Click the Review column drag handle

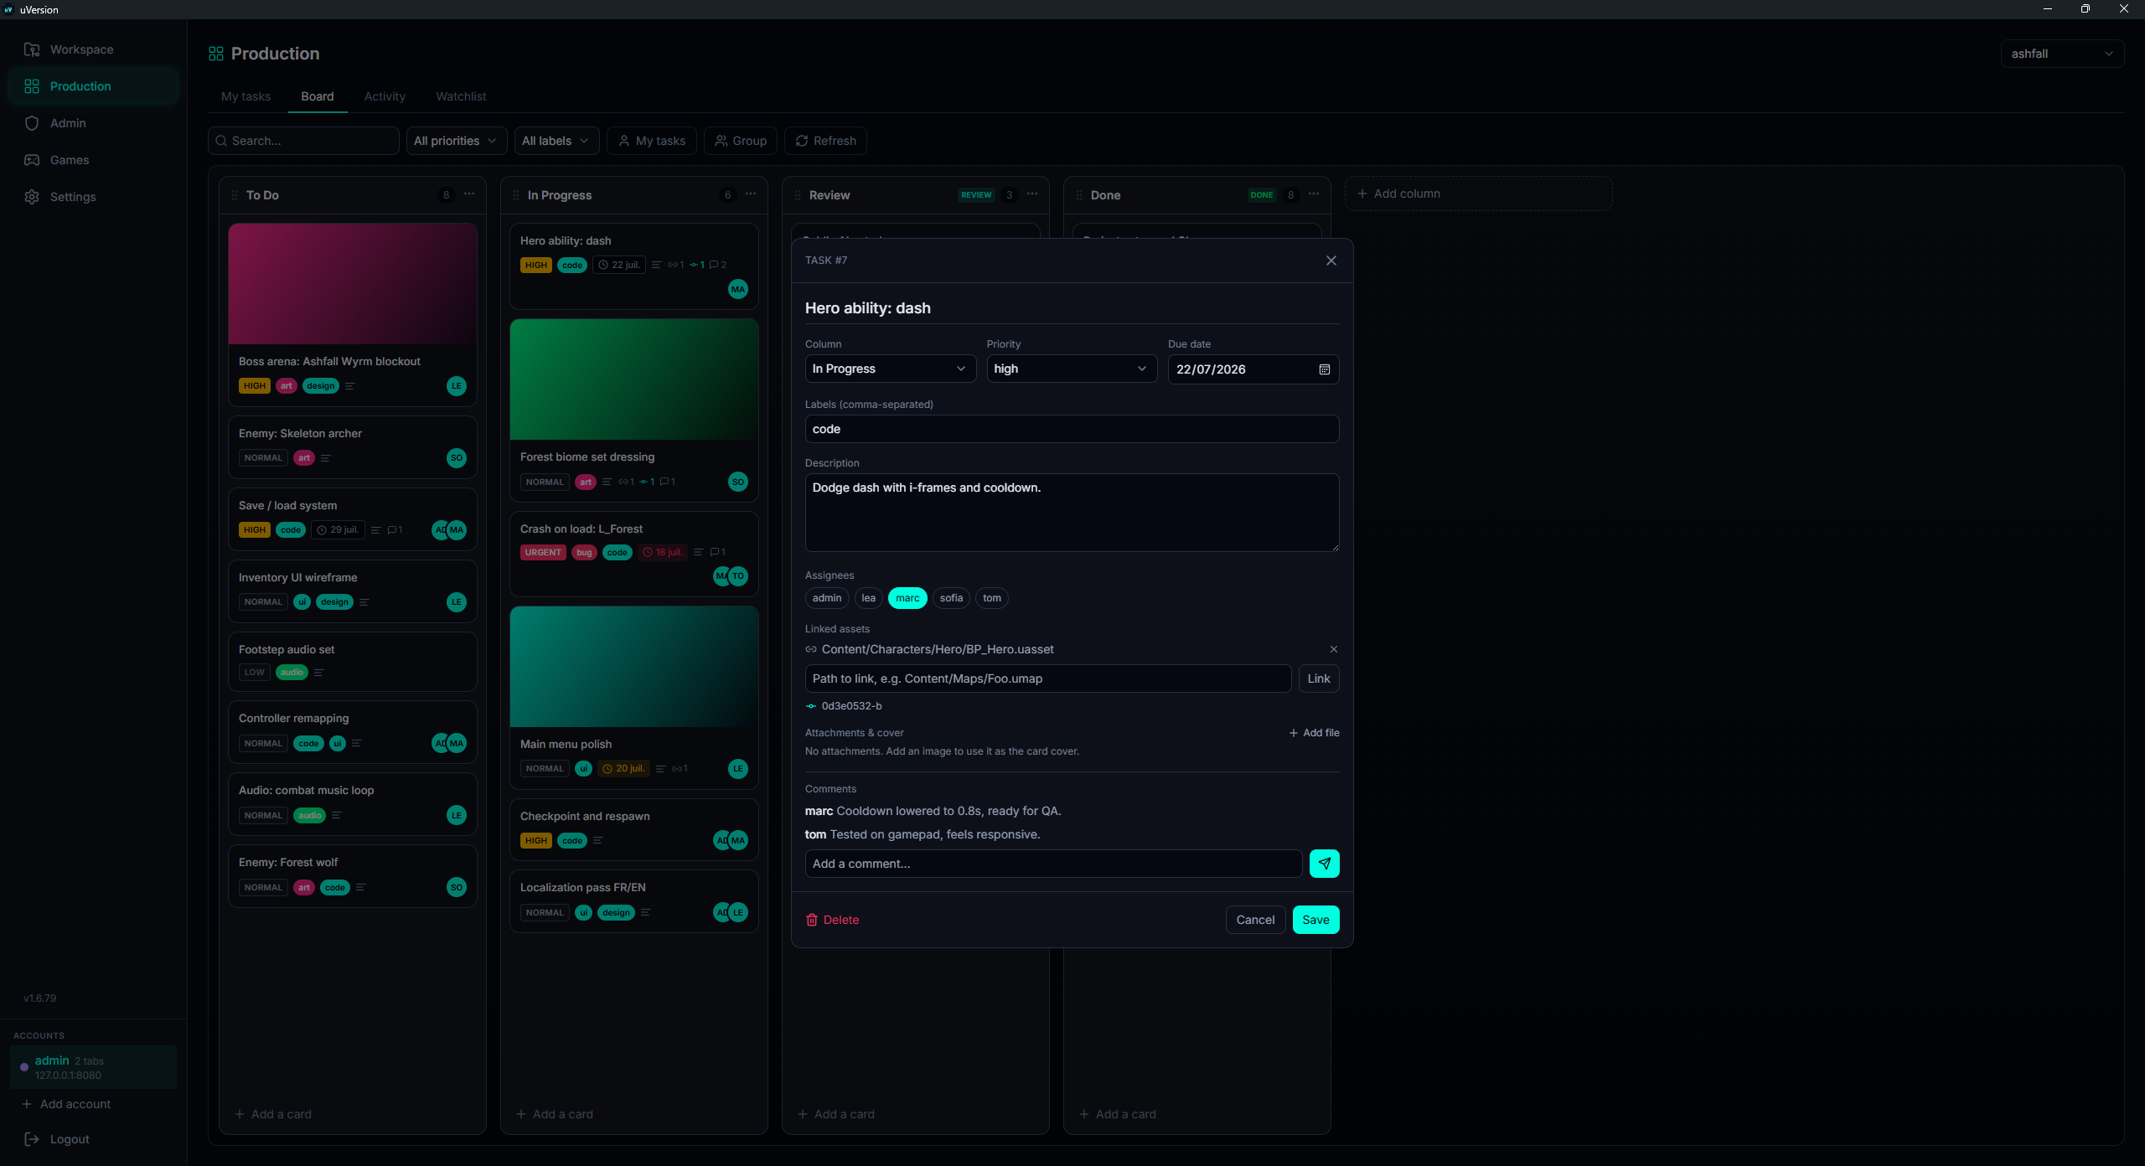pyautogui.click(x=798, y=195)
